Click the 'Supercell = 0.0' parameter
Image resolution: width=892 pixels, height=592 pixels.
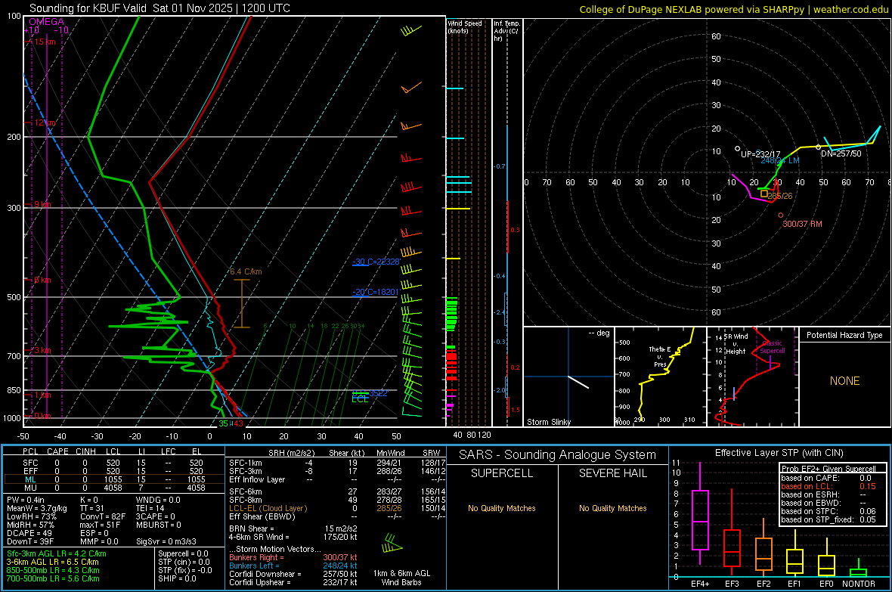coord(183,553)
